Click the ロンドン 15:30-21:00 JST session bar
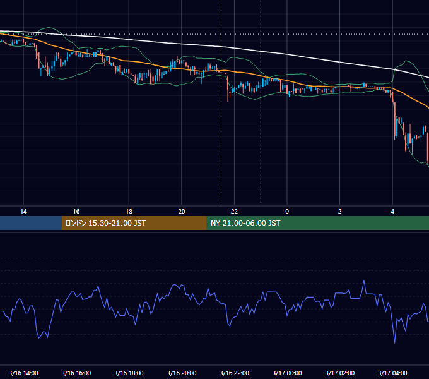This screenshot has width=429, height=379. tap(134, 223)
